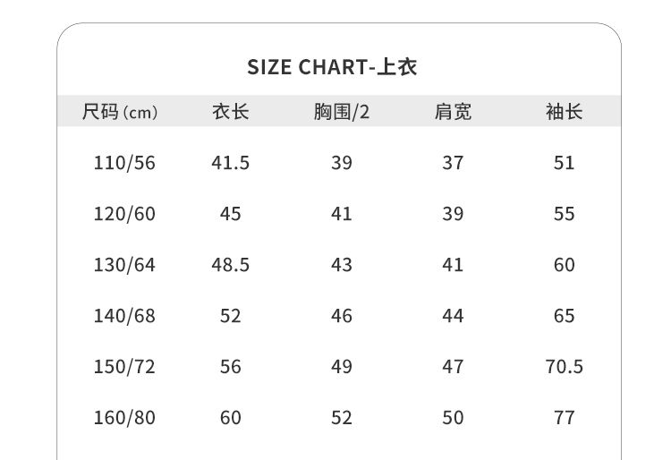
Task: Click the 衣长 column header
Action: pos(231,112)
